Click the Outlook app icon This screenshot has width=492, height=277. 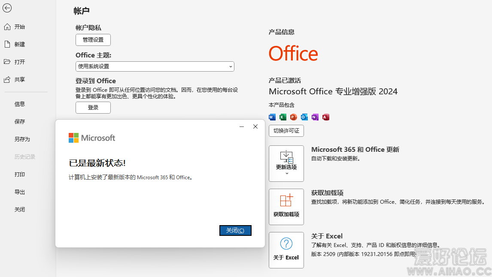coord(304,117)
